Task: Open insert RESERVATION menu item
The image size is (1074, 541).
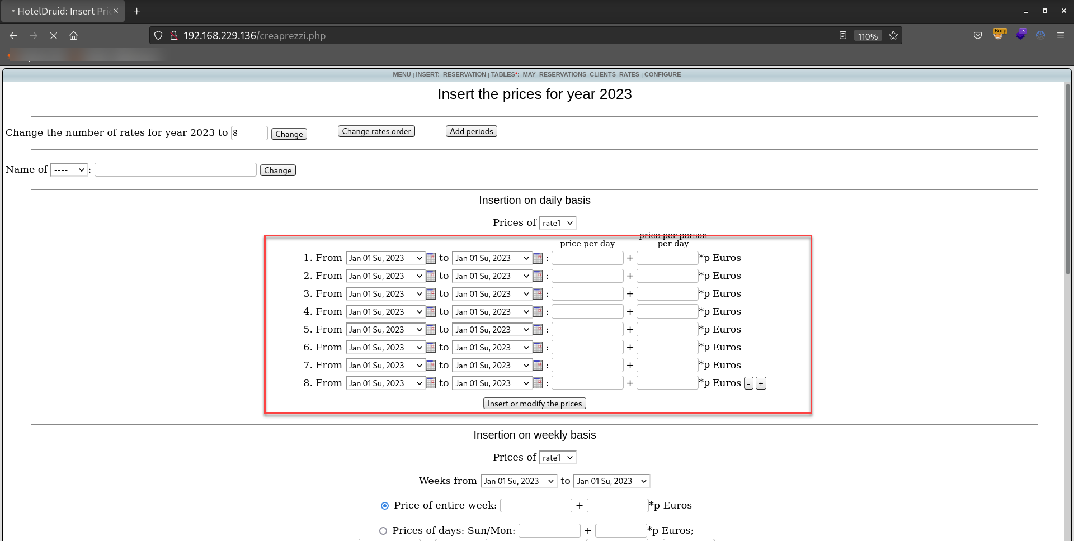Action: coord(464,74)
